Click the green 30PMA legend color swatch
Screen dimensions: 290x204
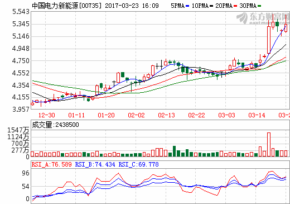point(259,6)
